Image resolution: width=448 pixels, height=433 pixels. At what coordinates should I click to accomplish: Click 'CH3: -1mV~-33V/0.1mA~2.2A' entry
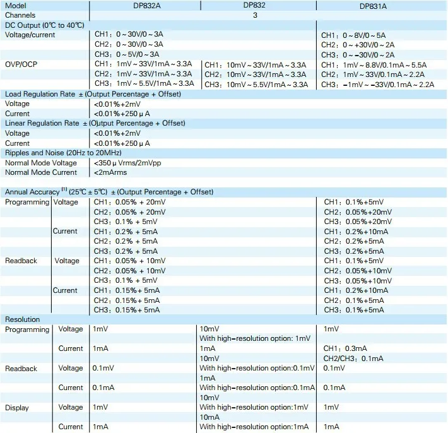pos(378,85)
